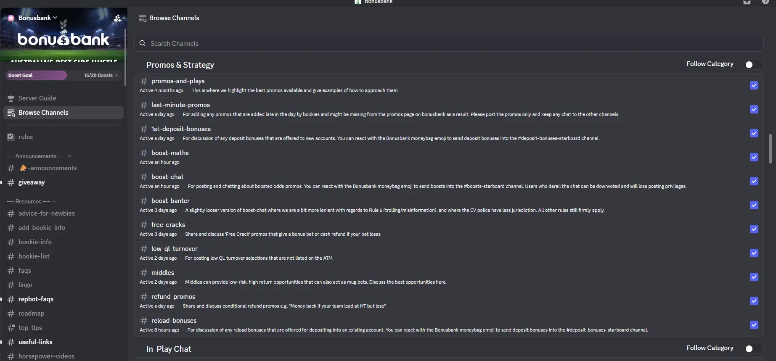The image size is (776, 361).
Task: Open the 15/28 Boosts link
Action: 99,75
